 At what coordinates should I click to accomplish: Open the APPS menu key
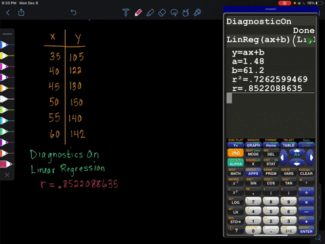pyautogui.click(x=253, y=173)
